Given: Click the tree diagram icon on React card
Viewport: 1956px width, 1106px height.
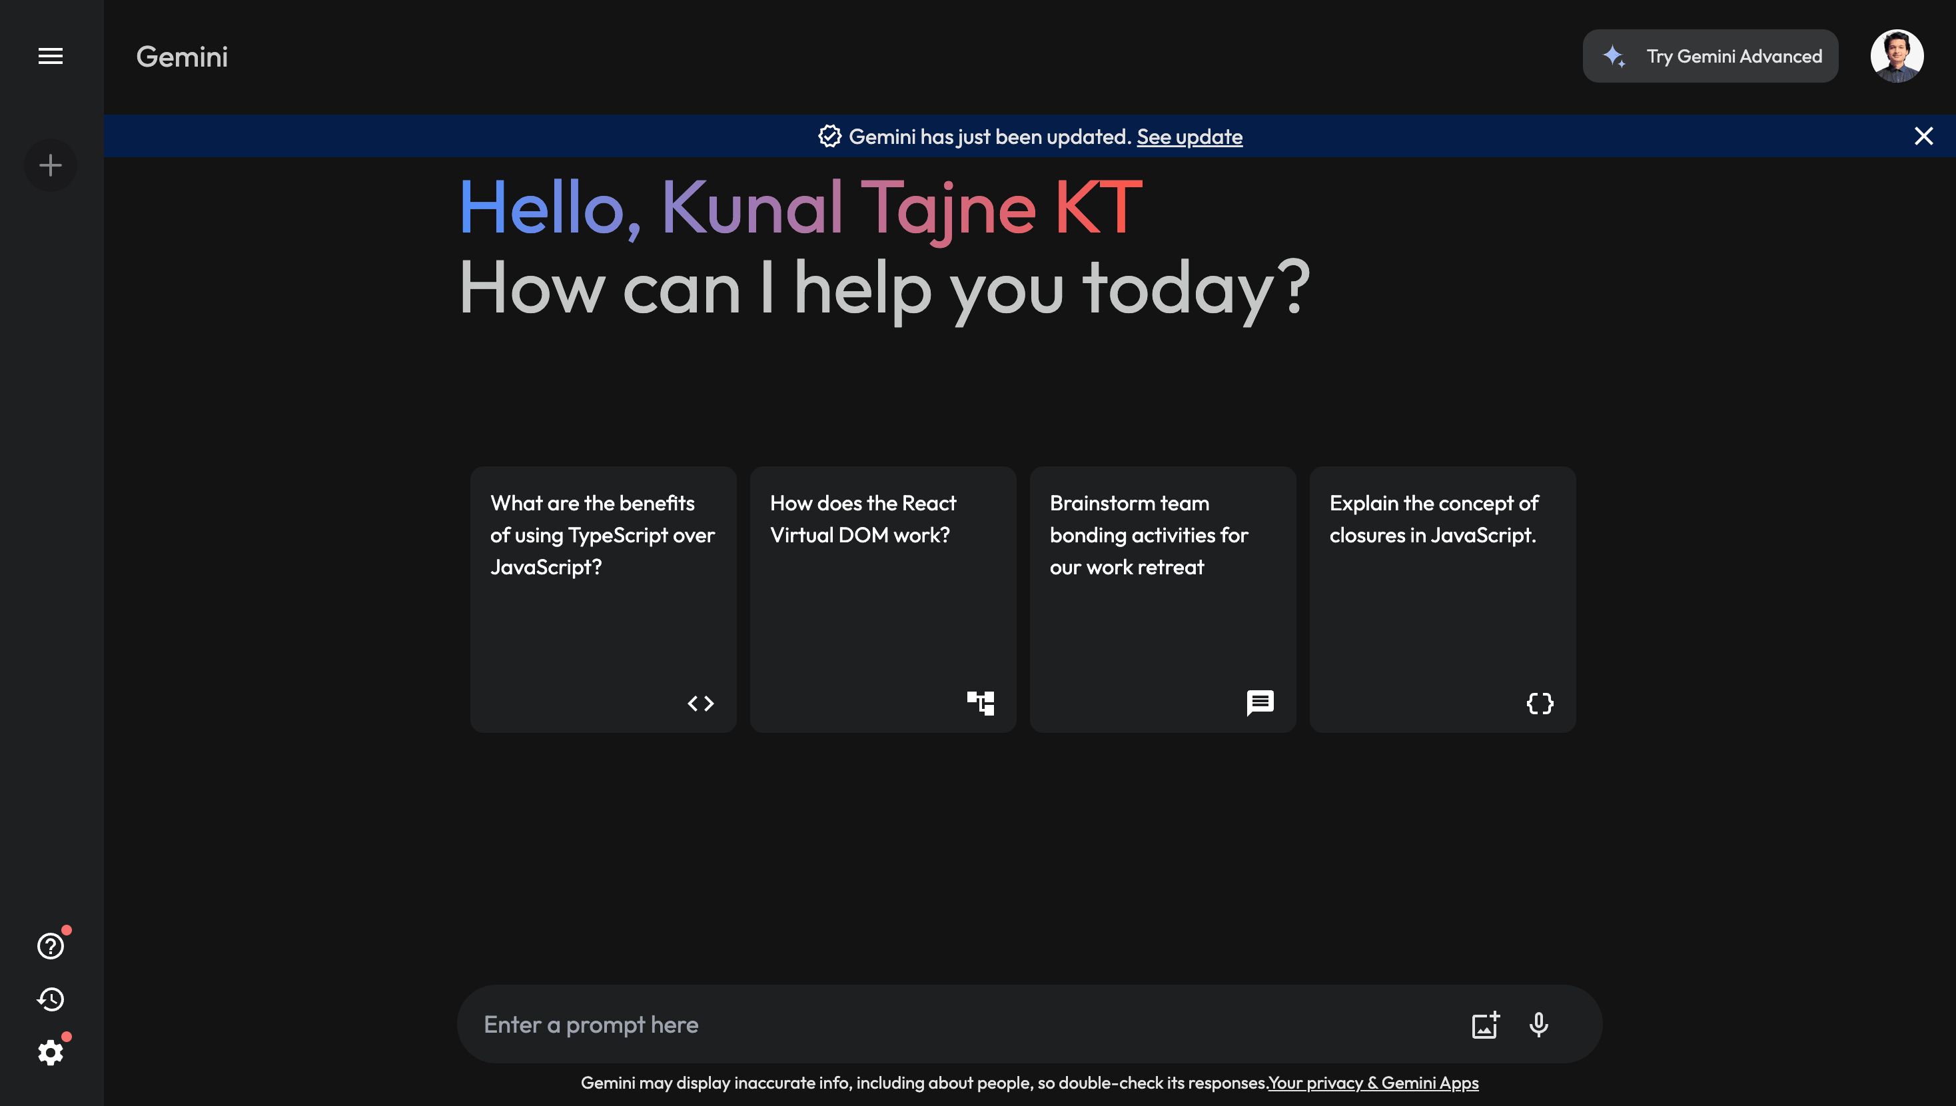Looking at the screenshot, I should tap(980, 703).
